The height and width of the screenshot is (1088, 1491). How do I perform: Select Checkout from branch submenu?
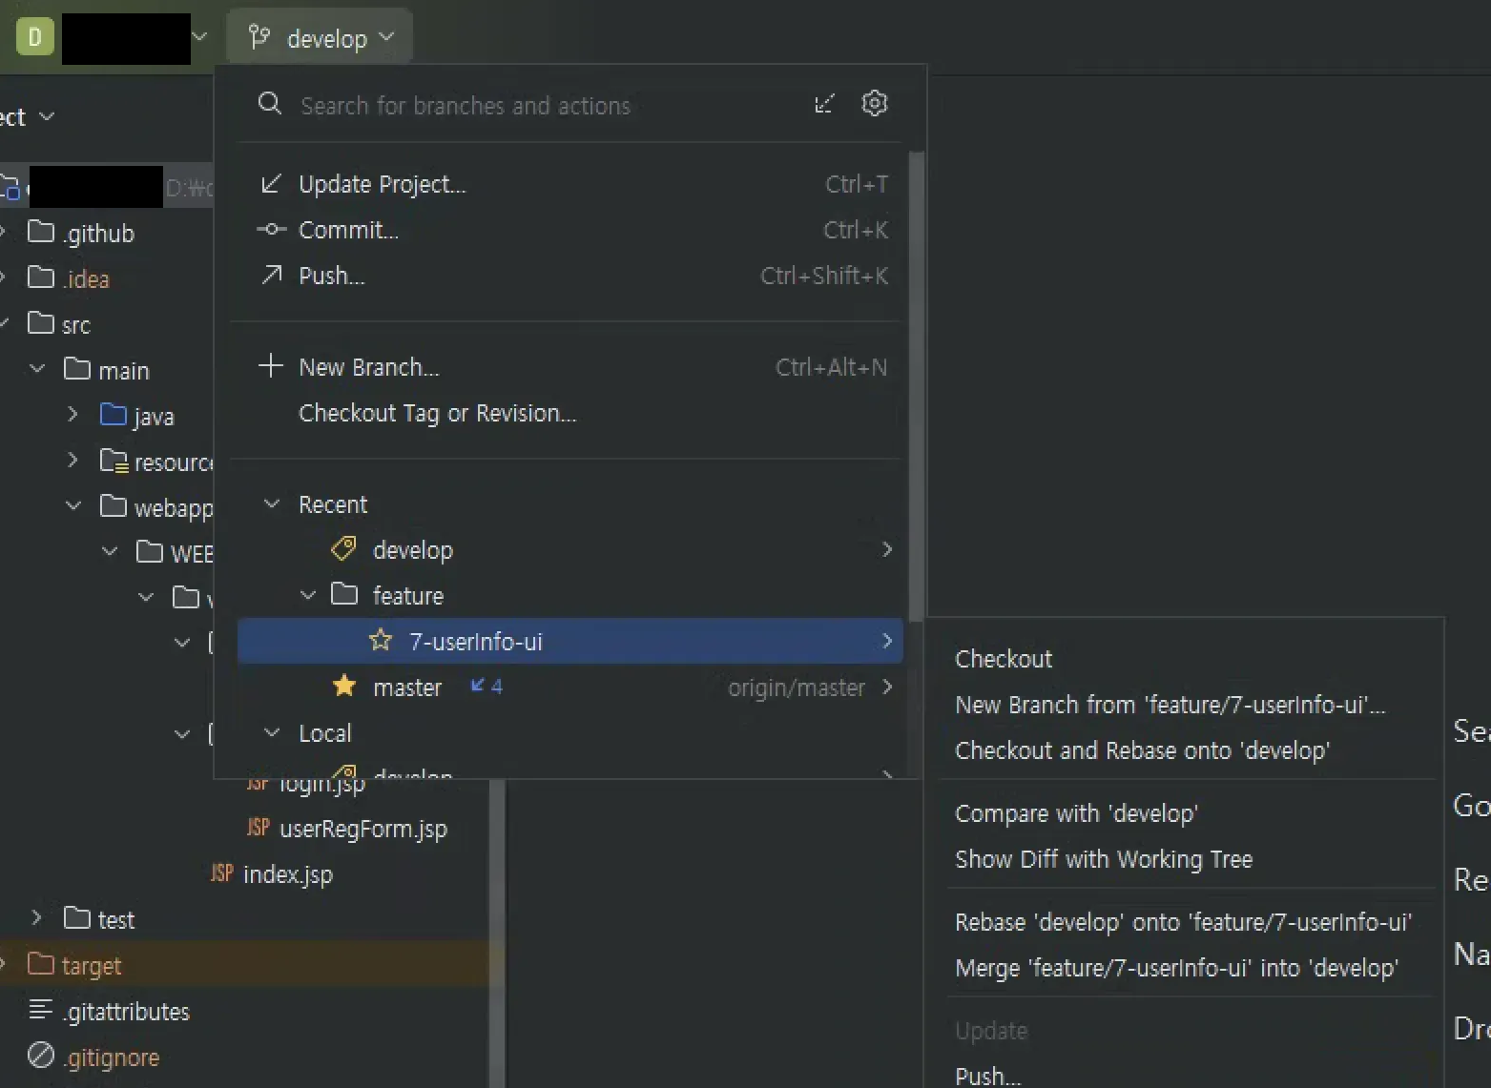coord(1003,659)
